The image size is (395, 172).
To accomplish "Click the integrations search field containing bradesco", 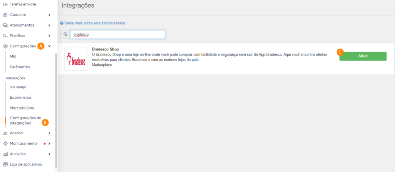I will [x=117, y=34].
